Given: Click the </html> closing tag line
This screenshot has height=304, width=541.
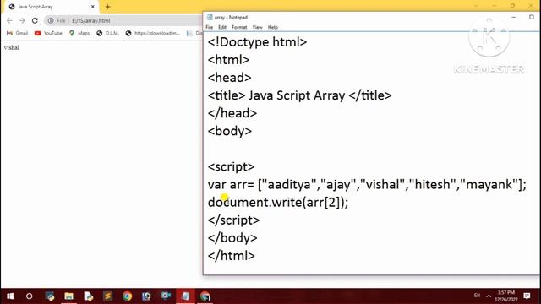Looking at the screenshot, I should [x=231, y=256].
